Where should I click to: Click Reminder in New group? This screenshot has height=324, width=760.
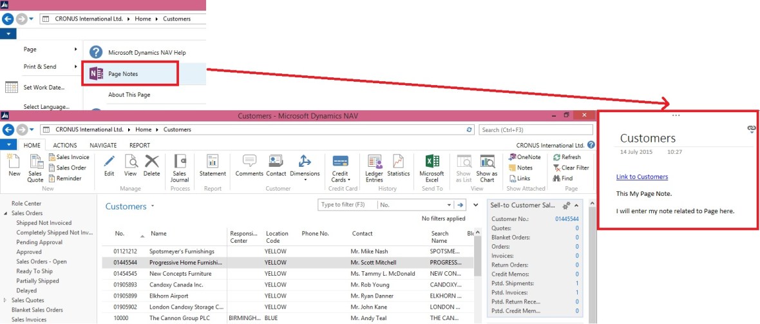coord(65,178)
